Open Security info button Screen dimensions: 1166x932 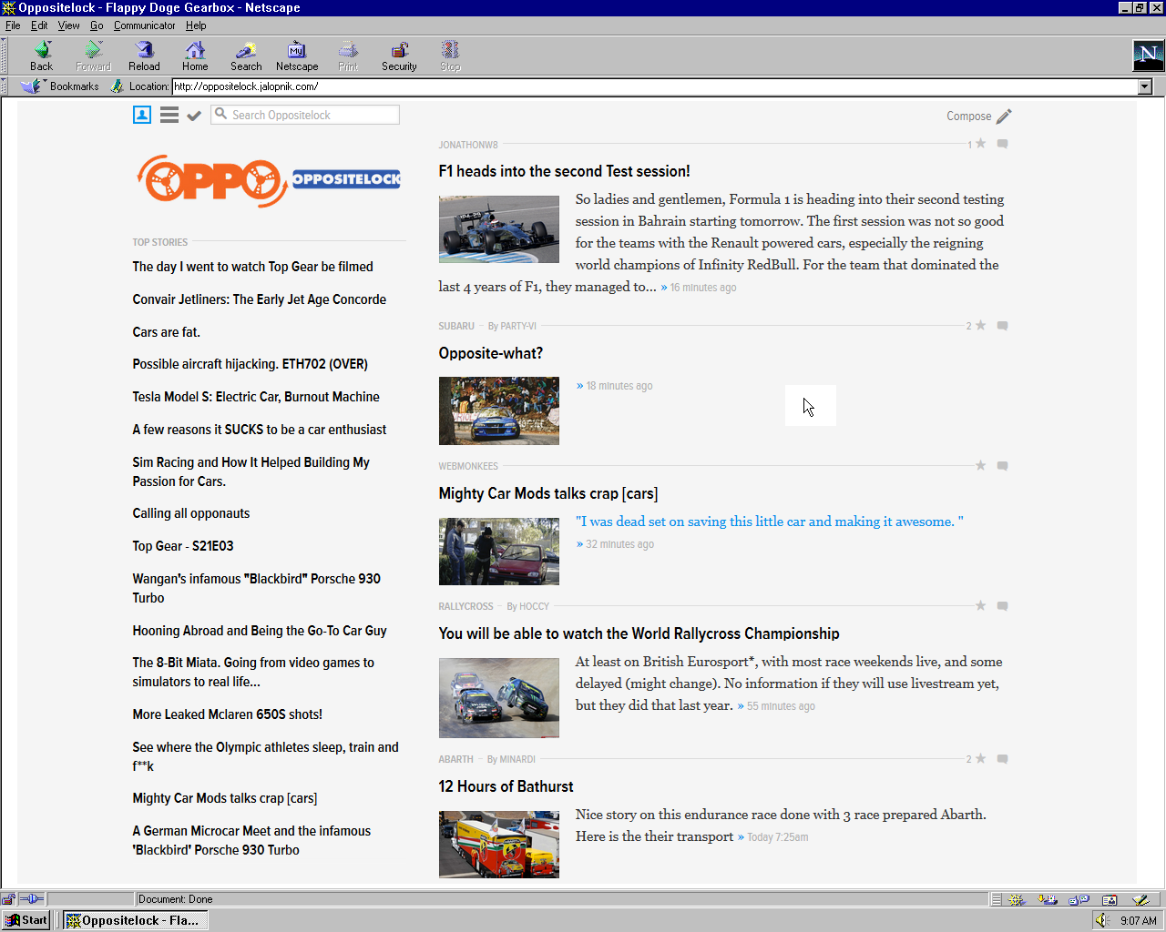[x=399, y=56]
